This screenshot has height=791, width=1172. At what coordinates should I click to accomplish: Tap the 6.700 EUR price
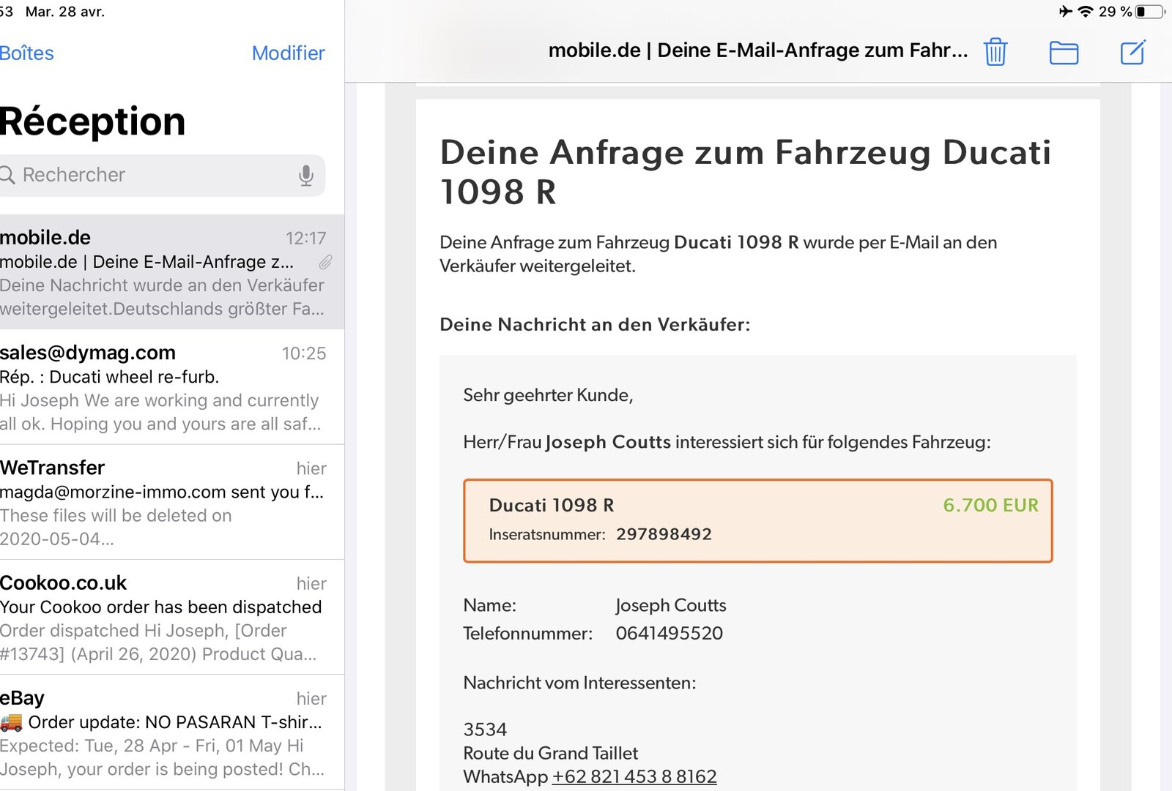click(x=990, y=505)
